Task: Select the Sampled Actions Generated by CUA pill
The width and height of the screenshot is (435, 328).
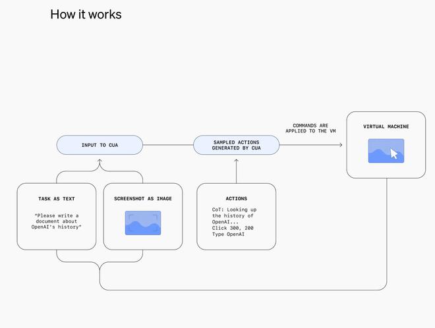Action: pos(236,145)
